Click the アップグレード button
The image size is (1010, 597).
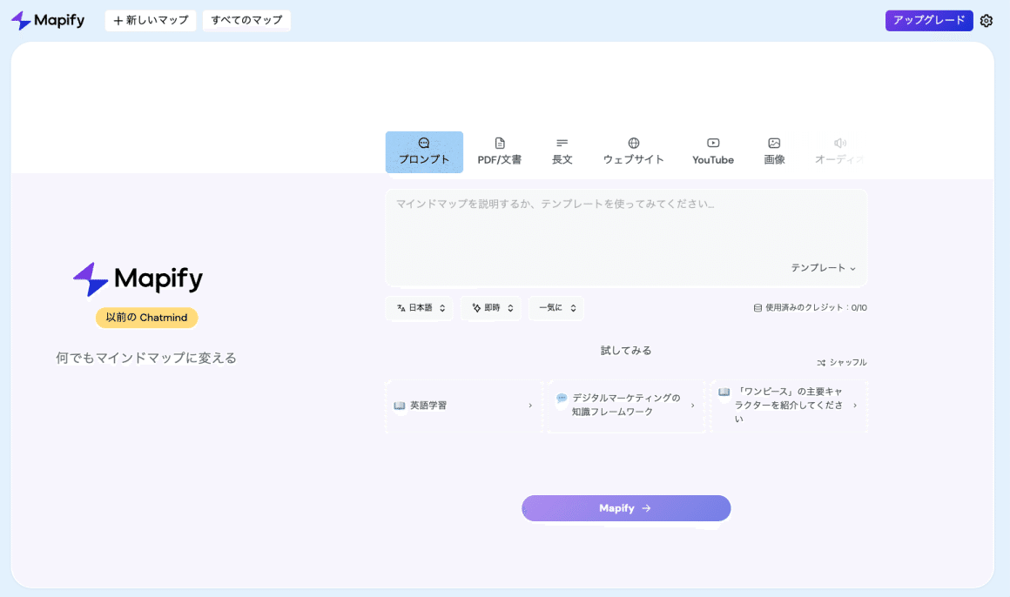click(x=929, y=21)
